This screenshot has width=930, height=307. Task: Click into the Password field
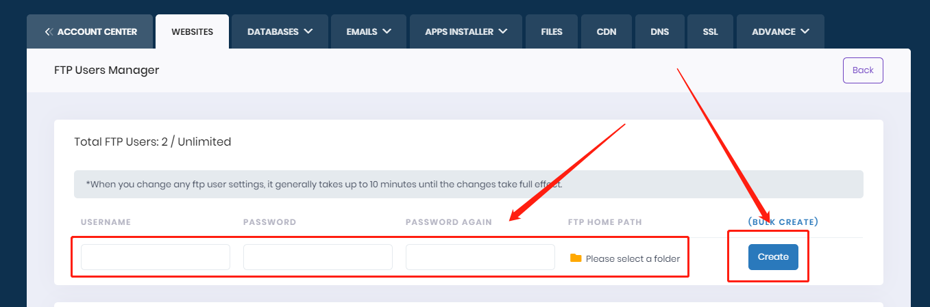pyautogui.click(x=317, y=257)
